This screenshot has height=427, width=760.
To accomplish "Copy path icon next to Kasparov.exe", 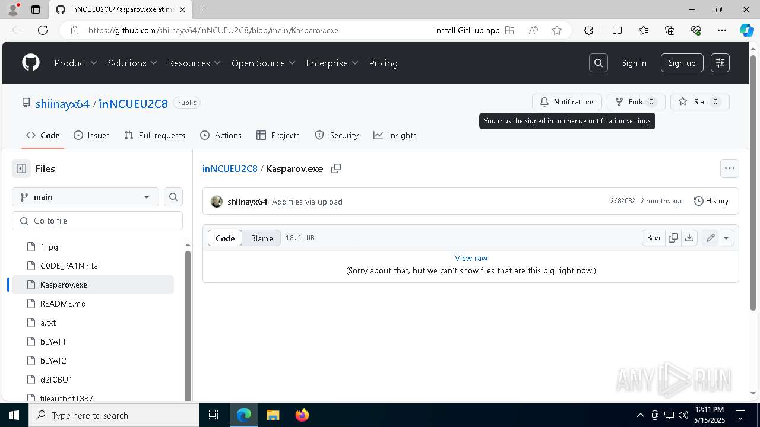I will coord(336,168).
